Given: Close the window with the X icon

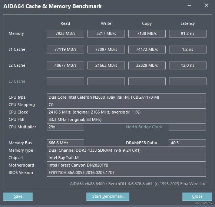Looking at the screenshot, I should click(x=206, y=6).
